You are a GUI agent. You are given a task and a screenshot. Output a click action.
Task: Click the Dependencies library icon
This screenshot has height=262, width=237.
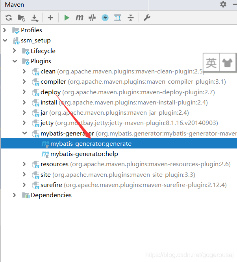[x=26, y=195]
